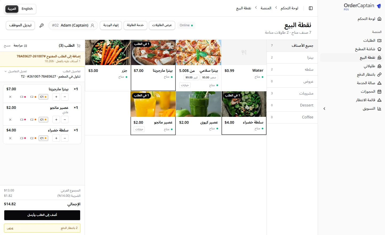
Task: Click the key icon beside Adam (Captain)
Action: point(42,25)
